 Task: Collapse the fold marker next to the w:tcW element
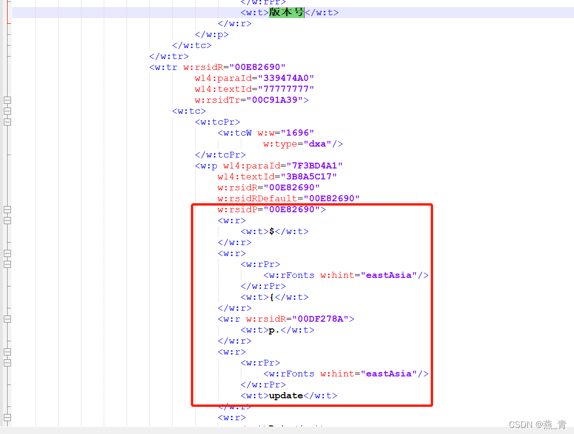[7, 133]
